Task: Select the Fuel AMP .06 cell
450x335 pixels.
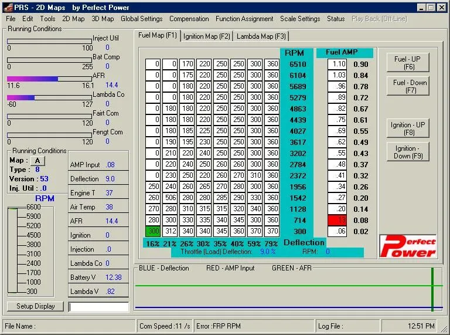Action: tap(337, 231)
